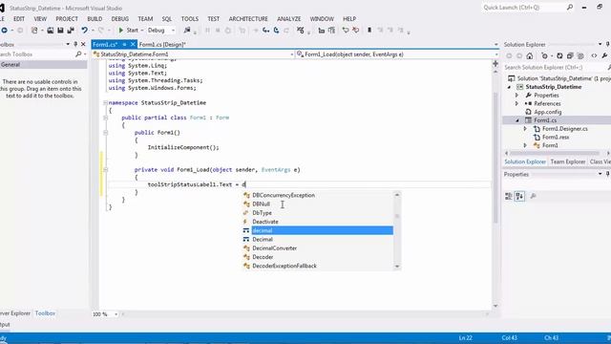This screenshot has height=344, width=611.
Task: Open the DEBUG menu
Action: tap(120, 19)
